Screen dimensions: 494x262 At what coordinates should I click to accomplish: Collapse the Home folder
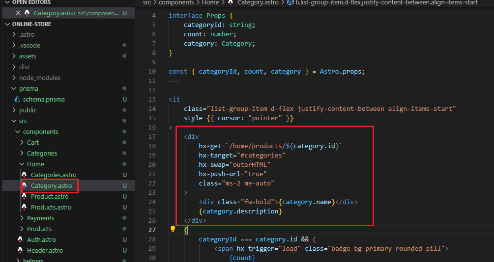[22, 164]
